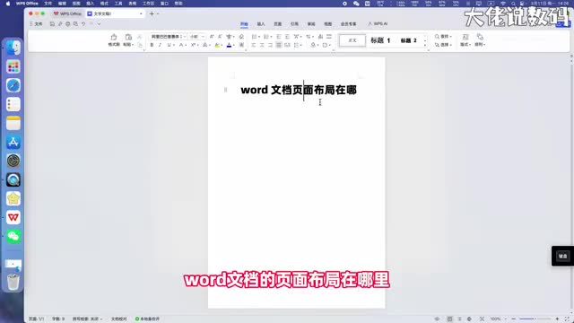Apply yellow text highlight color
The image size is (574, 323).
coord(217,45)
